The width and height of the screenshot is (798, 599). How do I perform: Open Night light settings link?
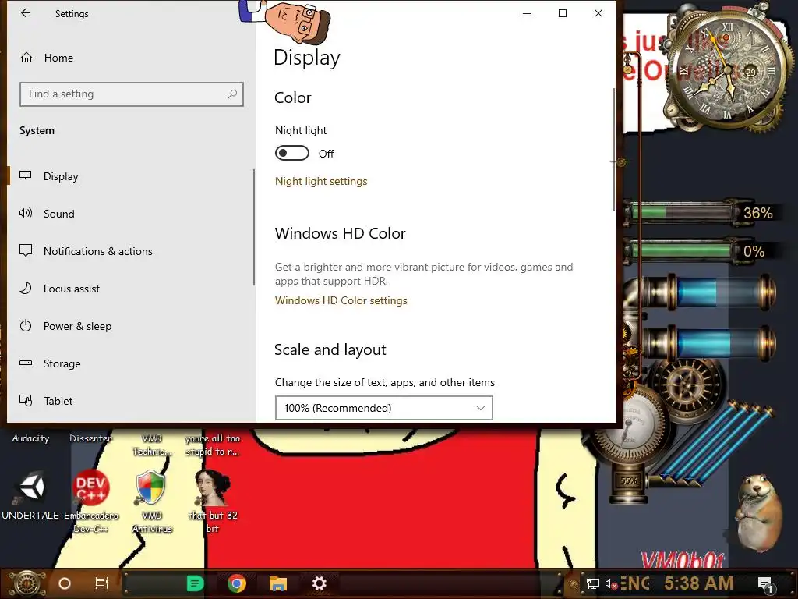coord(321,181)
